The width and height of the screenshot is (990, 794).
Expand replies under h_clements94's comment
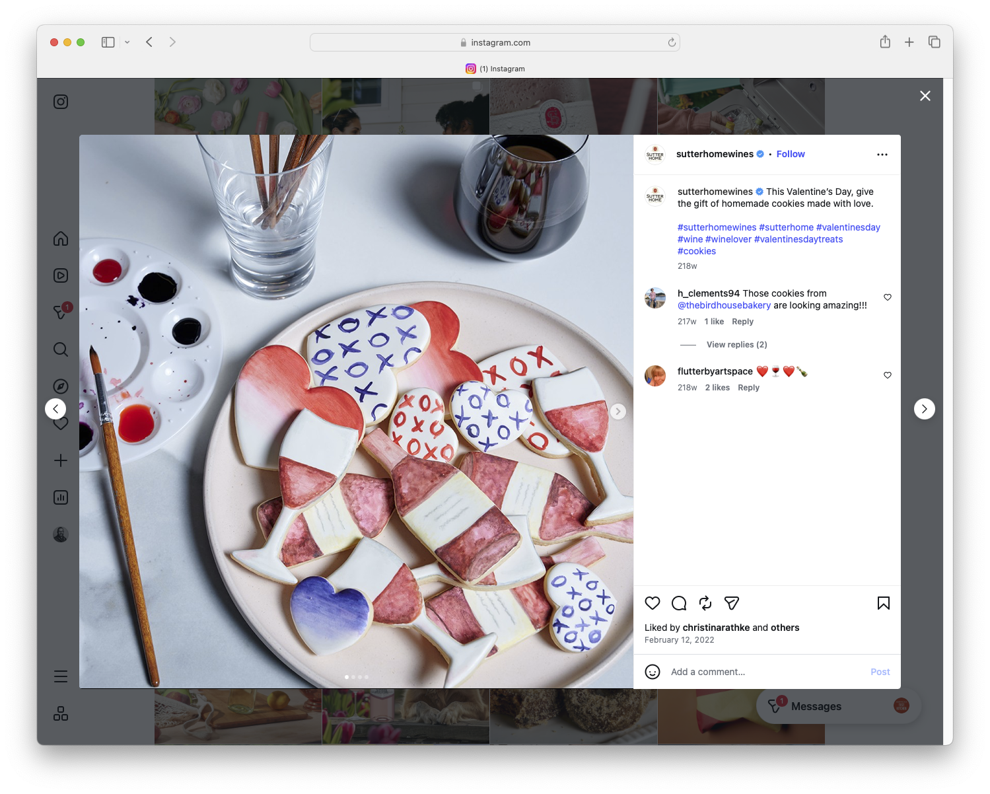pos(736,344)
